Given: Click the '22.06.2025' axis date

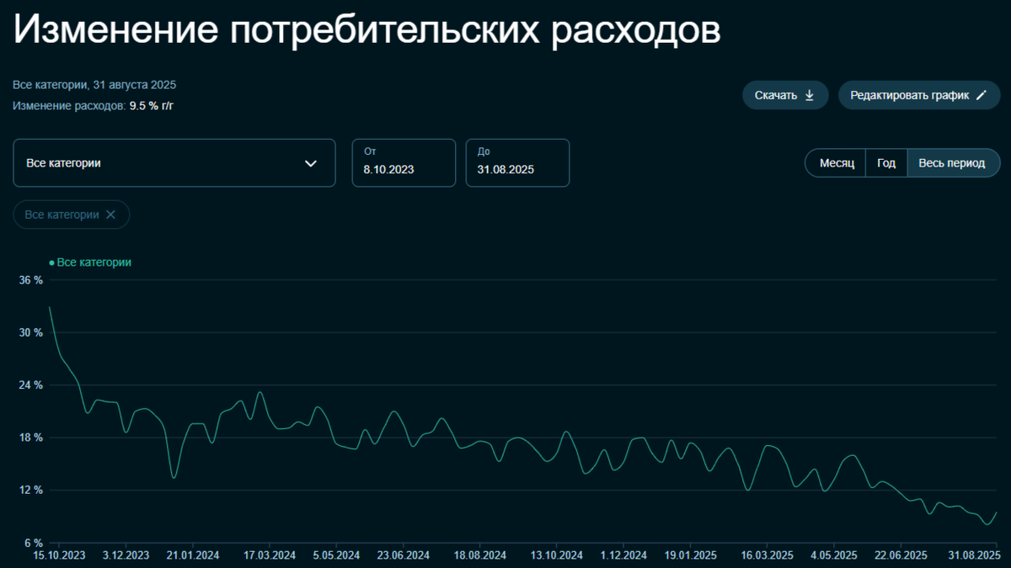Looking at the screenshot, I should coord(901,555).
